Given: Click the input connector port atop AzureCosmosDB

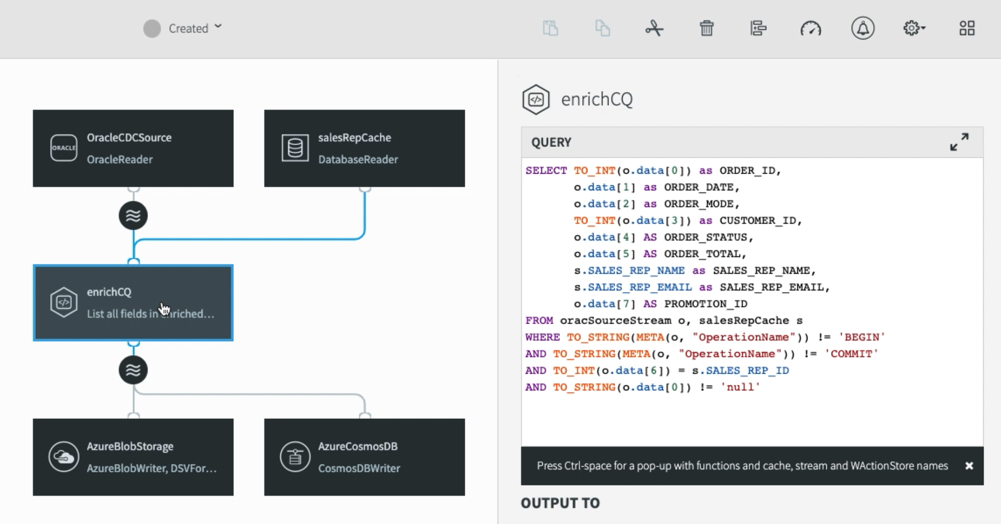Looking at the screenshot, I should click(x=365, y=416).
